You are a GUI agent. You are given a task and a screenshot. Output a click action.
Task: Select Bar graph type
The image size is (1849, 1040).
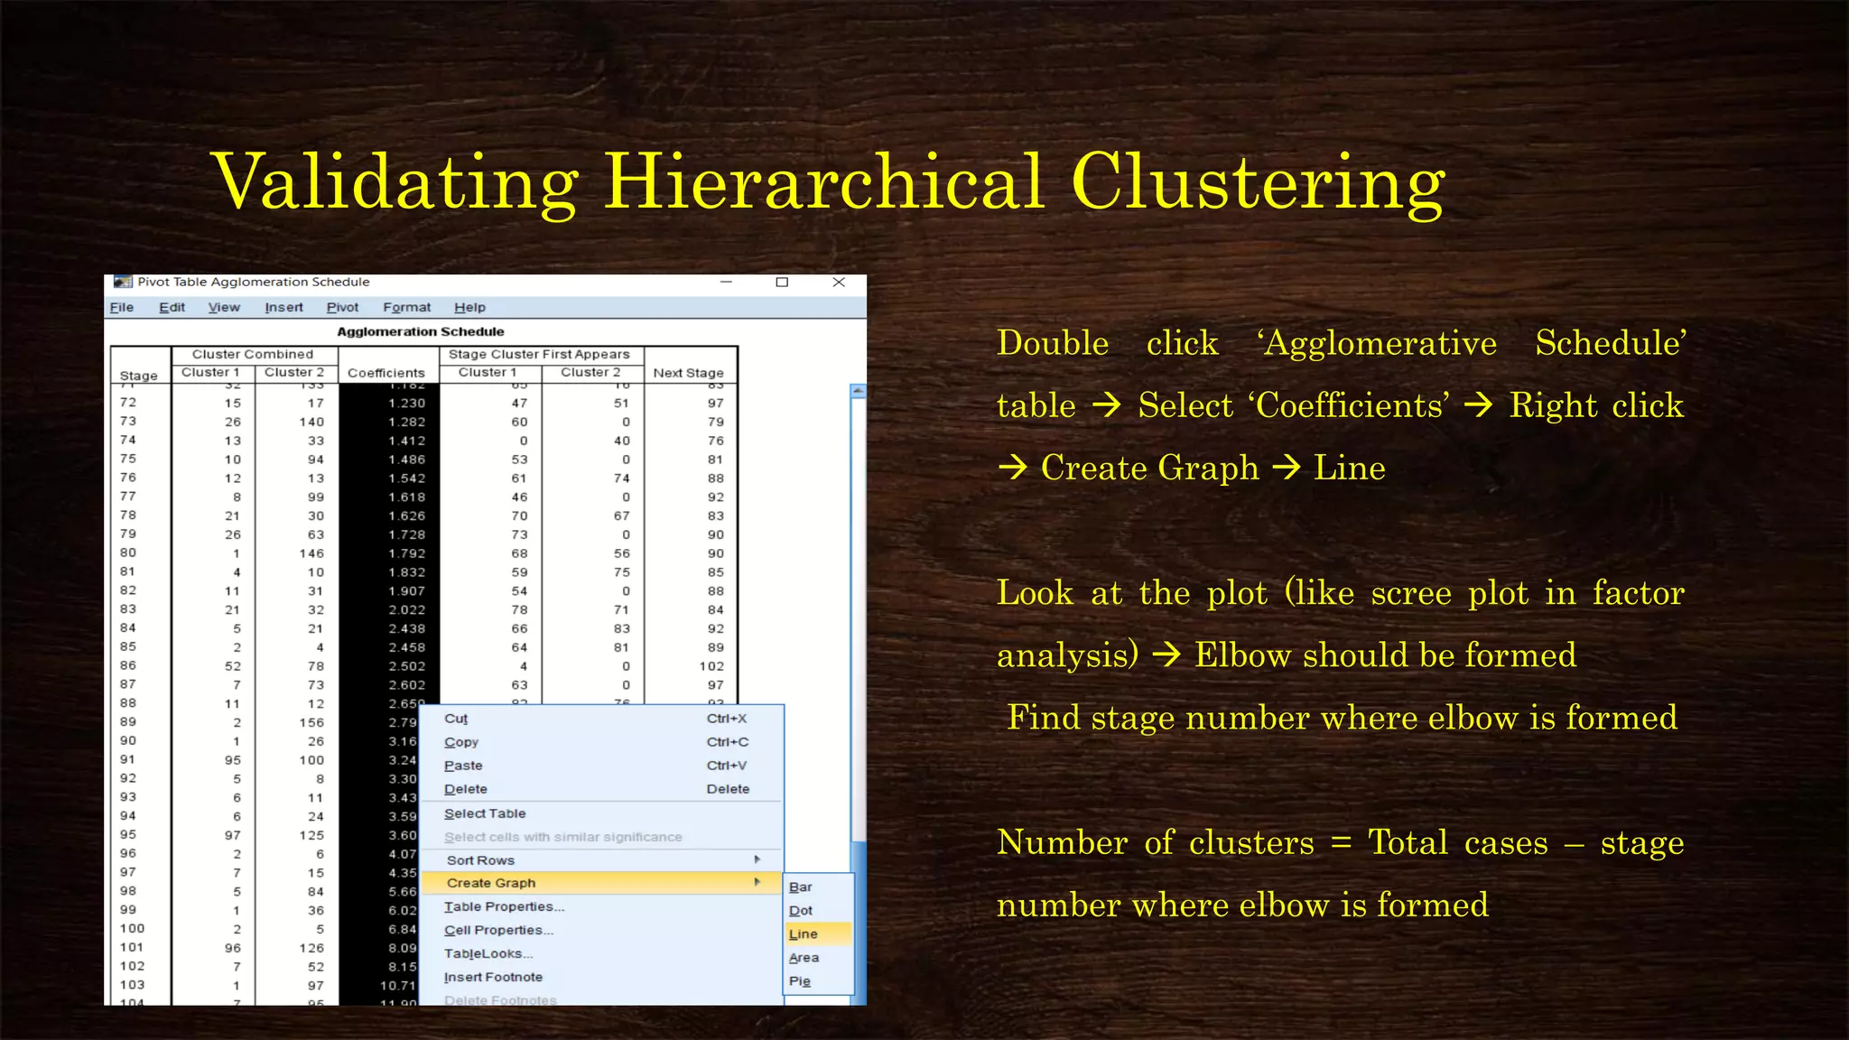[x=818, y=887]
